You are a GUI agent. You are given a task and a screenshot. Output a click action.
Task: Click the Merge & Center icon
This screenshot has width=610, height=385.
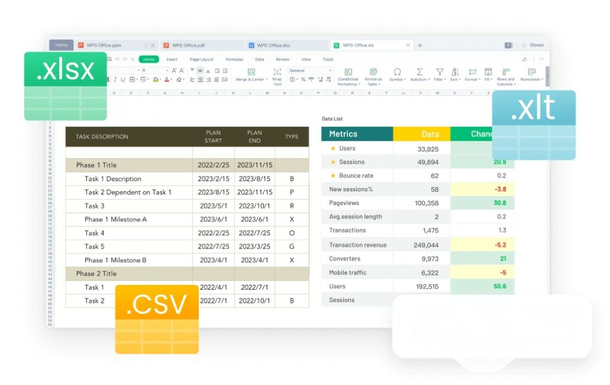251,72
